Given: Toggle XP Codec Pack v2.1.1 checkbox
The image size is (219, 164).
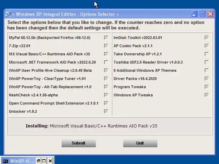Looking at the screenshot, I should point(207,46).
